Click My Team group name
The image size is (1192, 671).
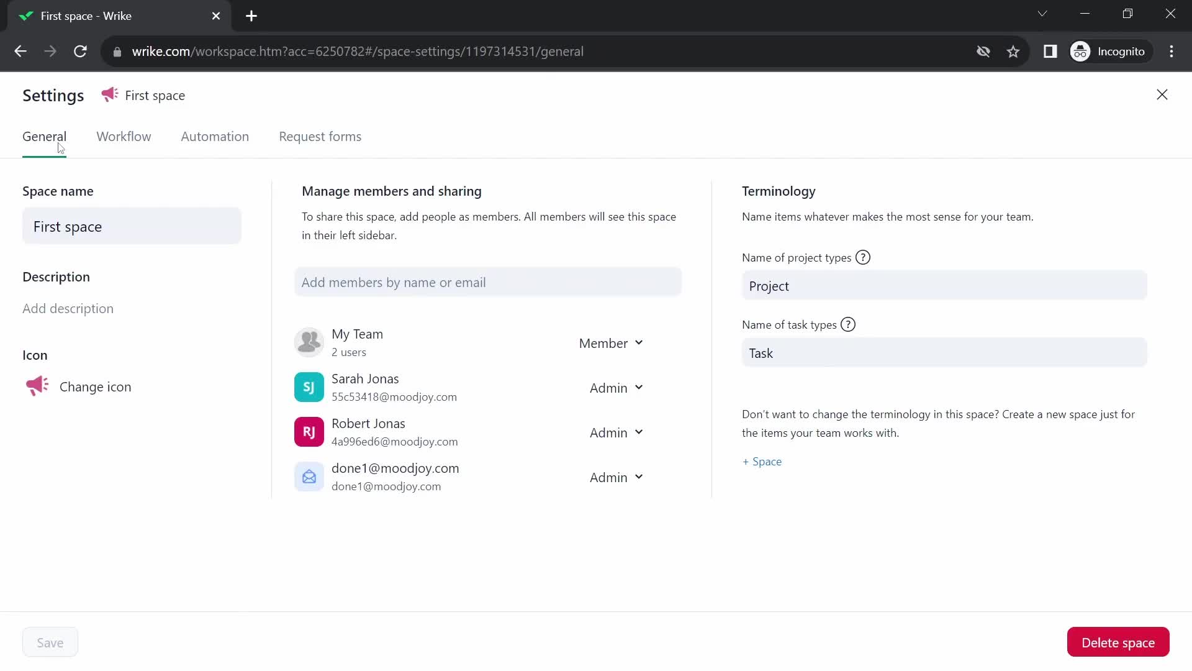357,334
